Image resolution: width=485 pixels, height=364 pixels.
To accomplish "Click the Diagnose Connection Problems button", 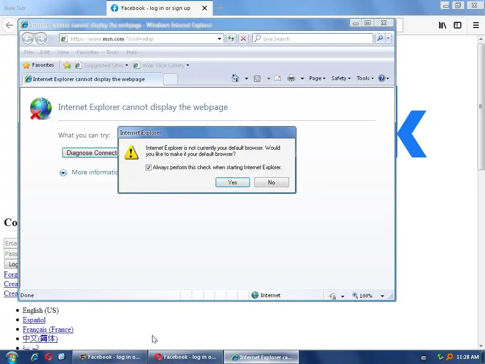I will pos(90,153).
